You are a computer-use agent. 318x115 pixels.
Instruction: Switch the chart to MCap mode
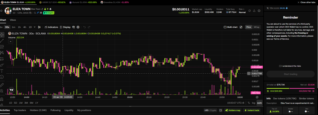point(257,27)
